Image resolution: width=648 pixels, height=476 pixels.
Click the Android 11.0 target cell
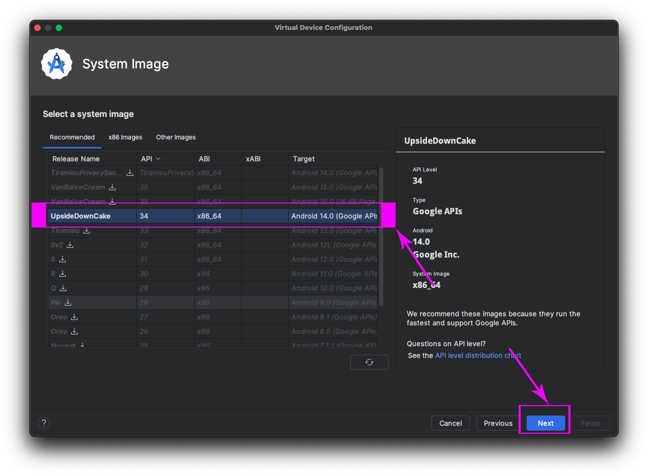point(333,274)
